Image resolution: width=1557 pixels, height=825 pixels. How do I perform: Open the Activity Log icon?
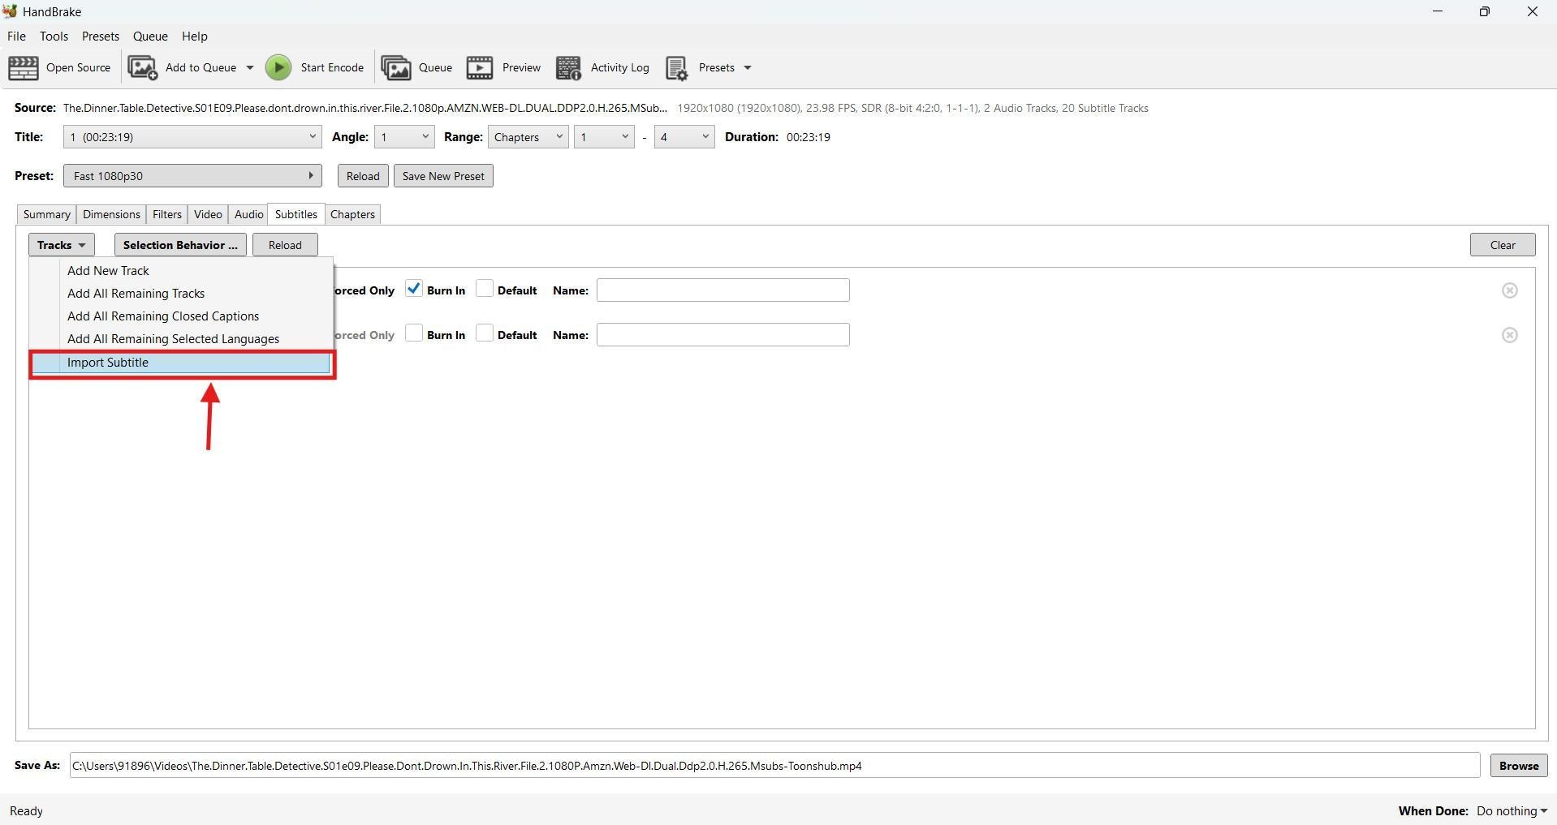[x=568, y=68]
